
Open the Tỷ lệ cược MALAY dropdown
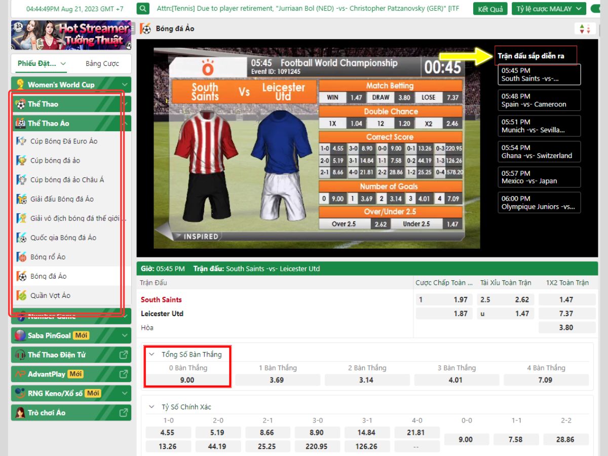[549, 9]
